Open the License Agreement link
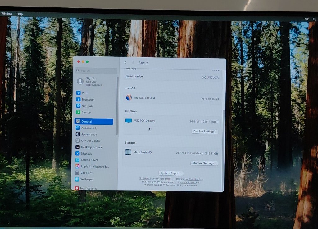Viewport: 318px width, 229px height. (x=189, y=182)
